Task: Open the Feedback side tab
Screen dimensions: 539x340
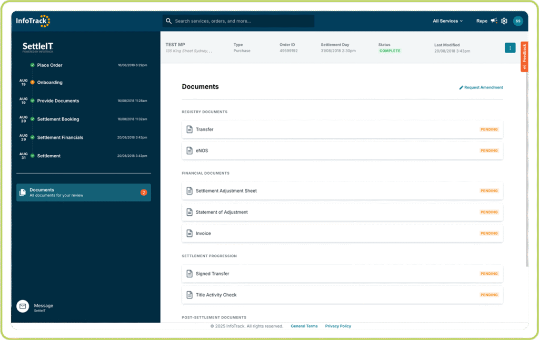Action: [x=524, y=57]
